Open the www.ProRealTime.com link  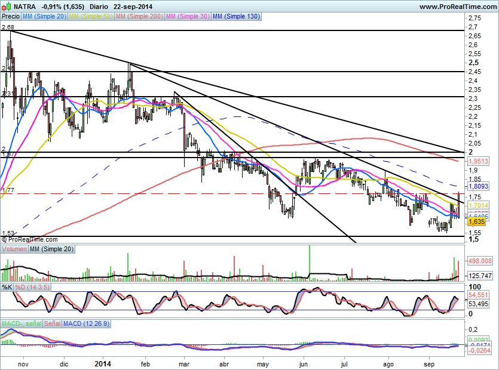[457, 7]
